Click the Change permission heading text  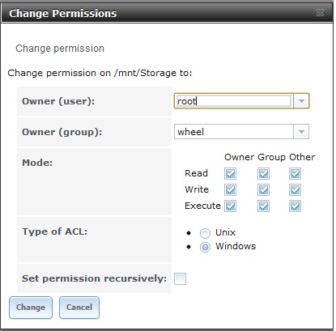pos(60,49)
